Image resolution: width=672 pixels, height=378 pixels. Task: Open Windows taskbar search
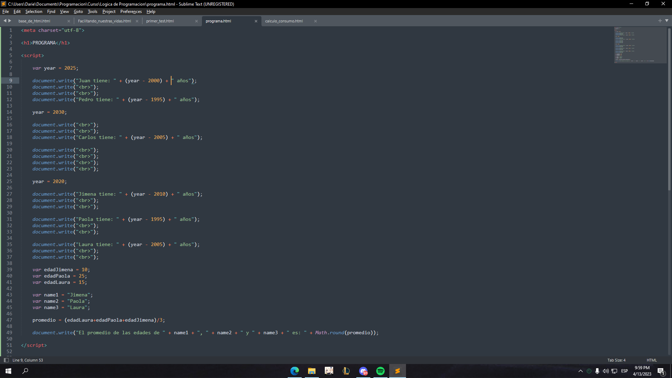(25, 371)
